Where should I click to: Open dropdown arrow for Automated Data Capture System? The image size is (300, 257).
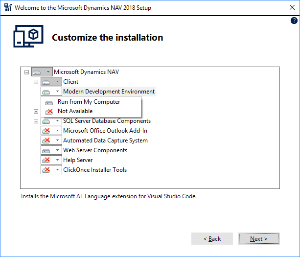click(57, 140)
